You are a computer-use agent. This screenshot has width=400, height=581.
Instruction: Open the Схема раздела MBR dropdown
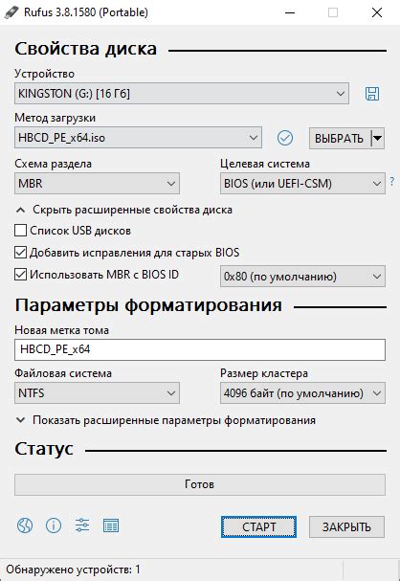[x=97, y=183]
